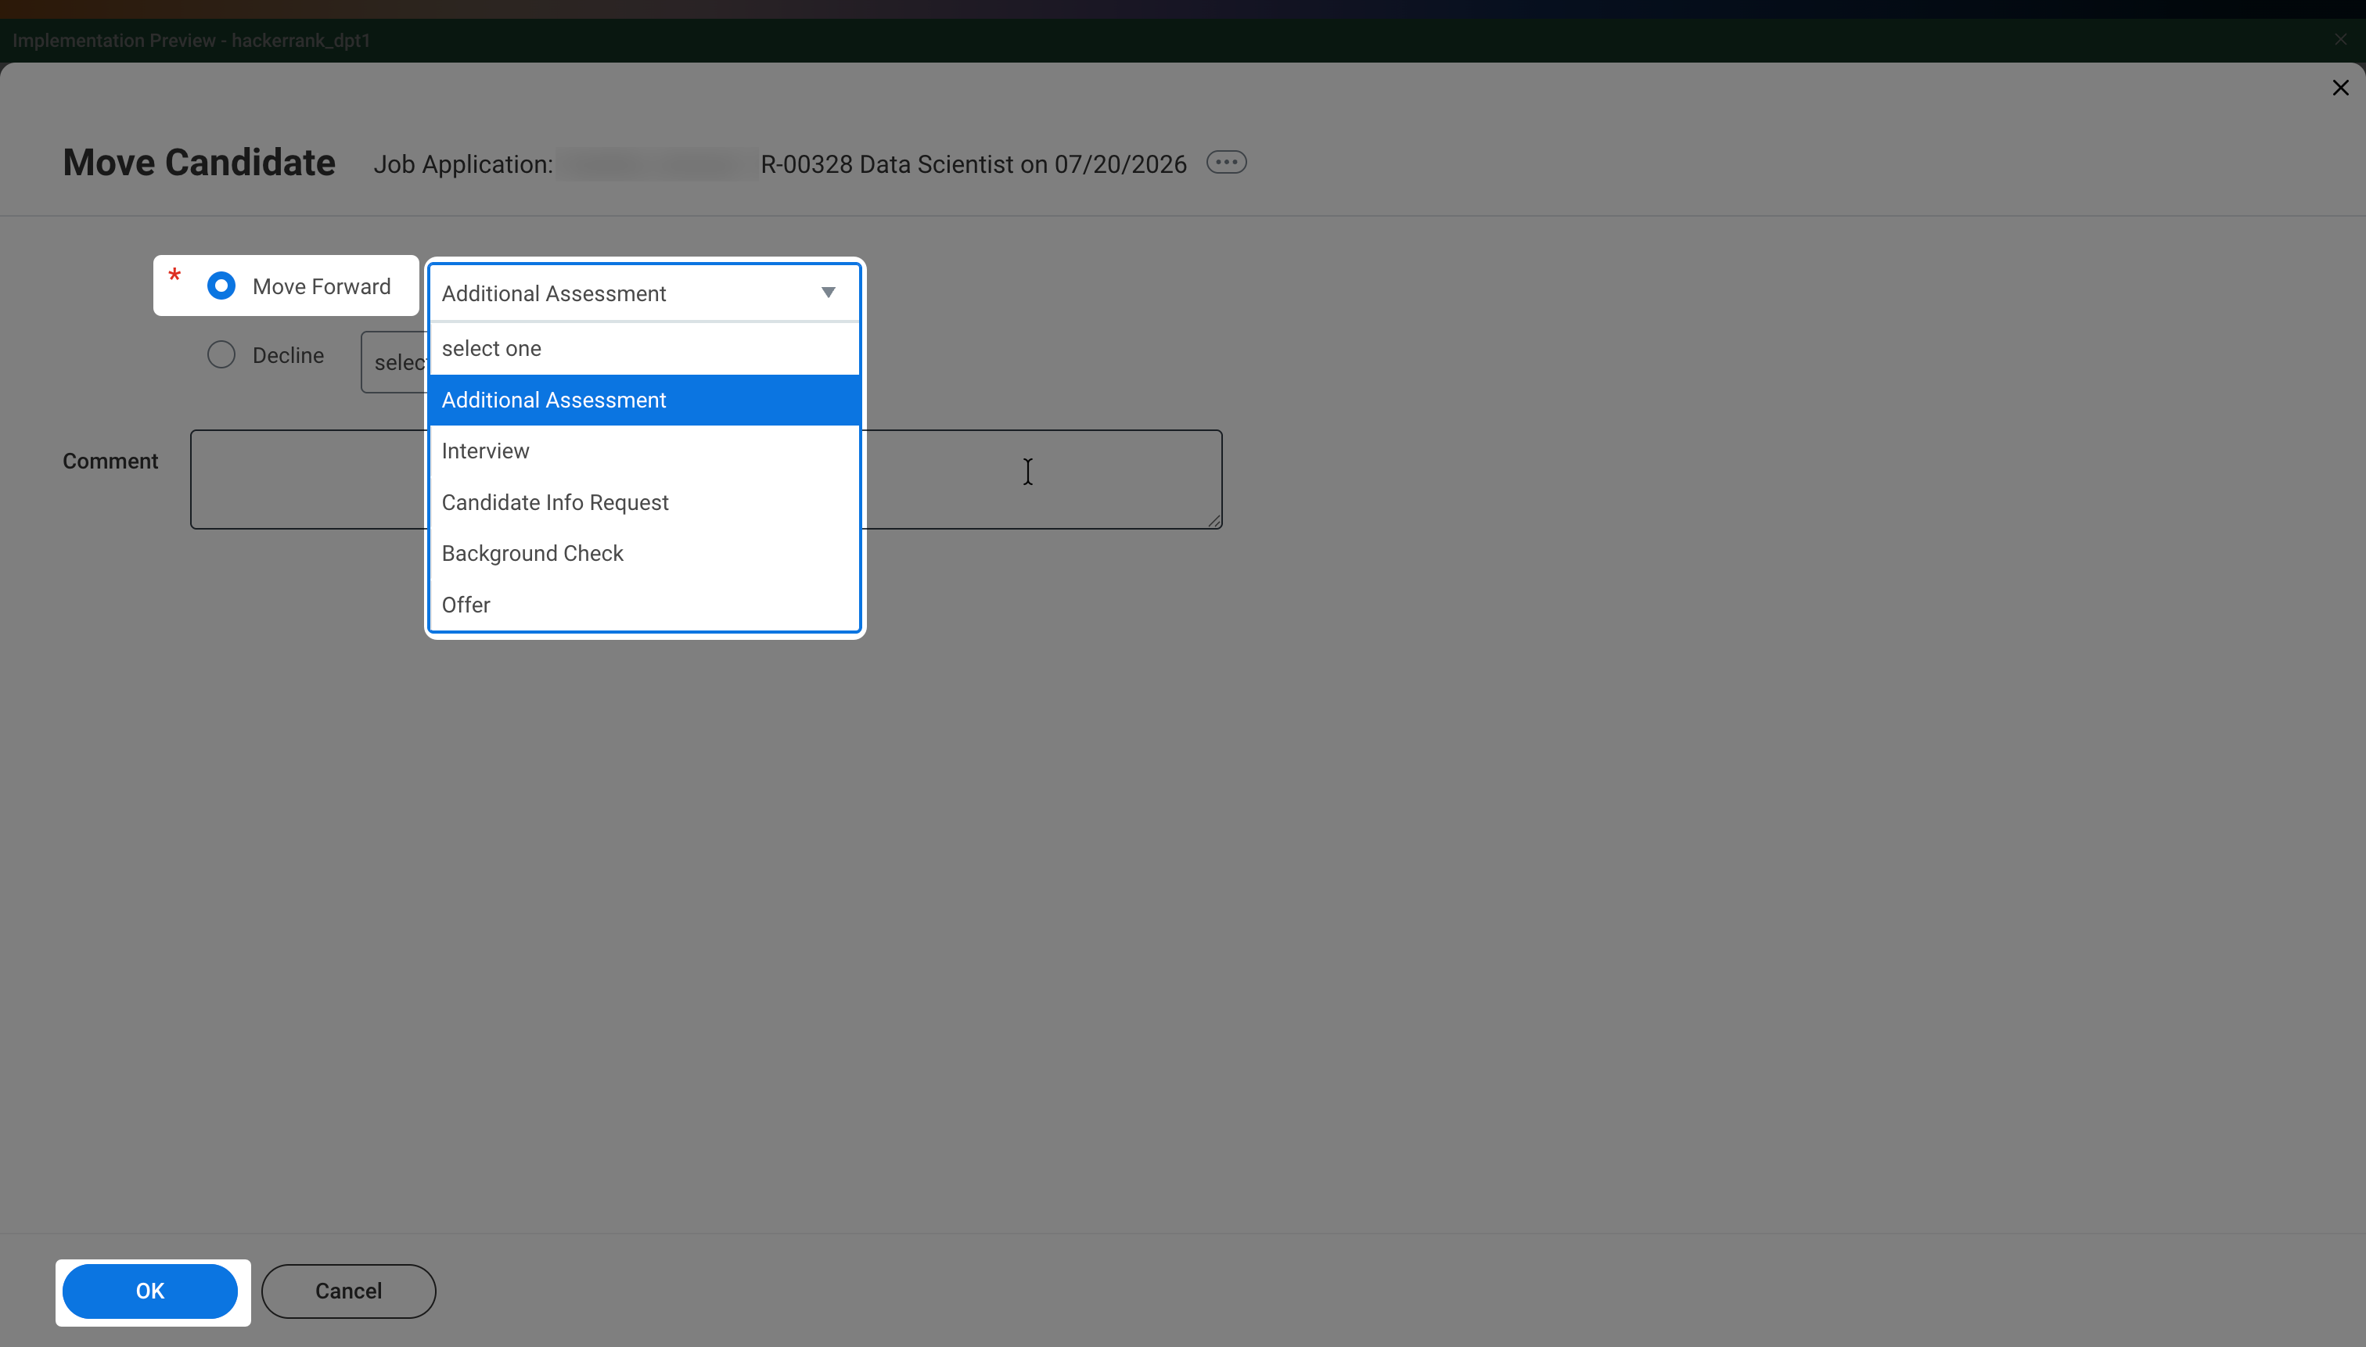Image resolution: width=2366 pixels, height=1347 pixels.
Task: Confirm with the OK button
Action: coord(150,1291)
